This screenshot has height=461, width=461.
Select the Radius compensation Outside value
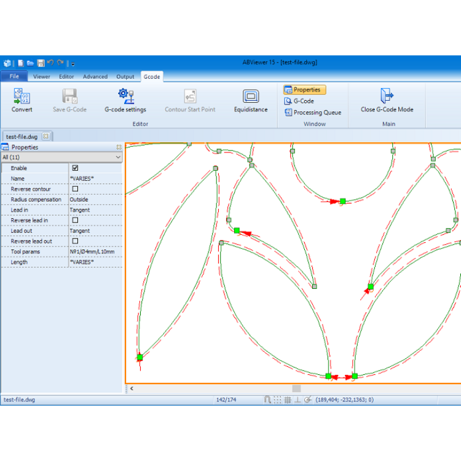tap(95, 199)
